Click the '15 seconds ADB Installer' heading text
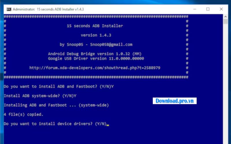Viewport: 231px width, 144px height. 95,26
